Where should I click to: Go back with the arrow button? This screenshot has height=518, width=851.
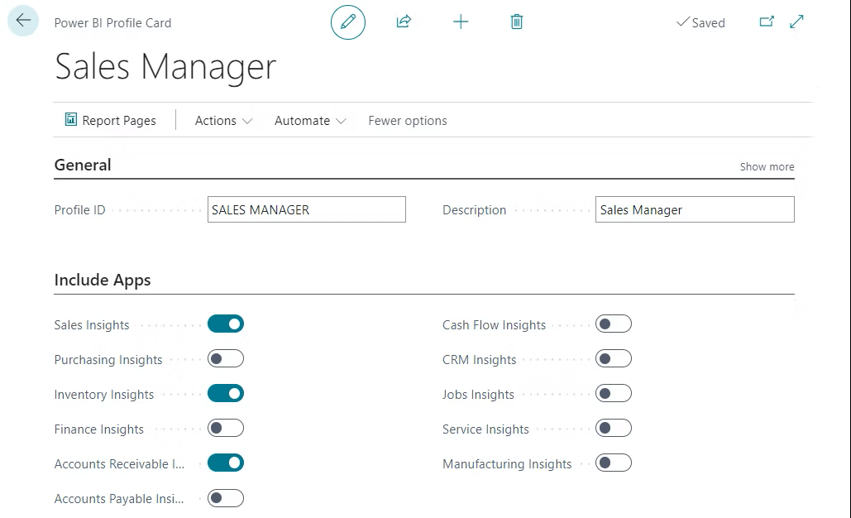click(x=23, y=21)
